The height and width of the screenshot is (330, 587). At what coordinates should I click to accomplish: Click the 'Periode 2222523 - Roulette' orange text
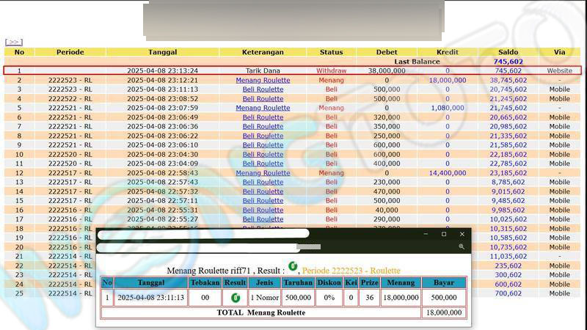point(351,271)
